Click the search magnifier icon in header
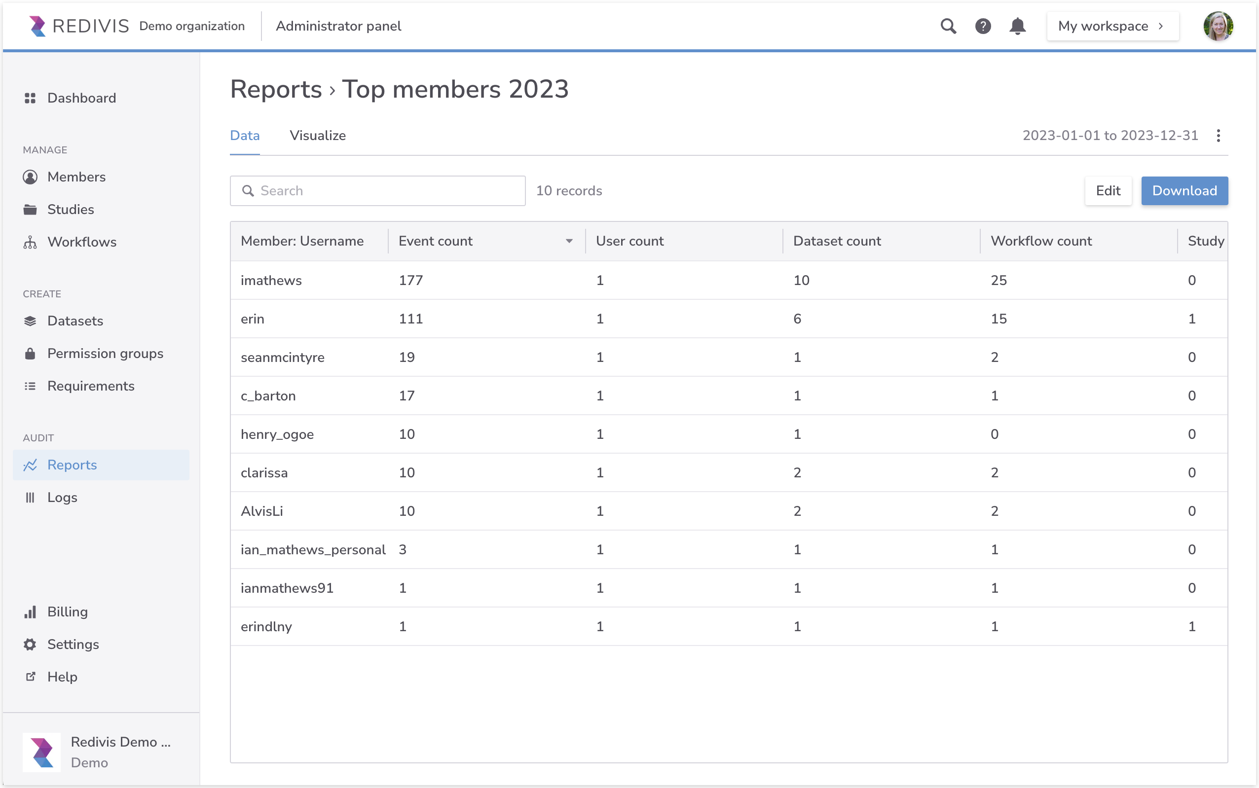This screenshot has width=1259, height=788. click(948, 26)
